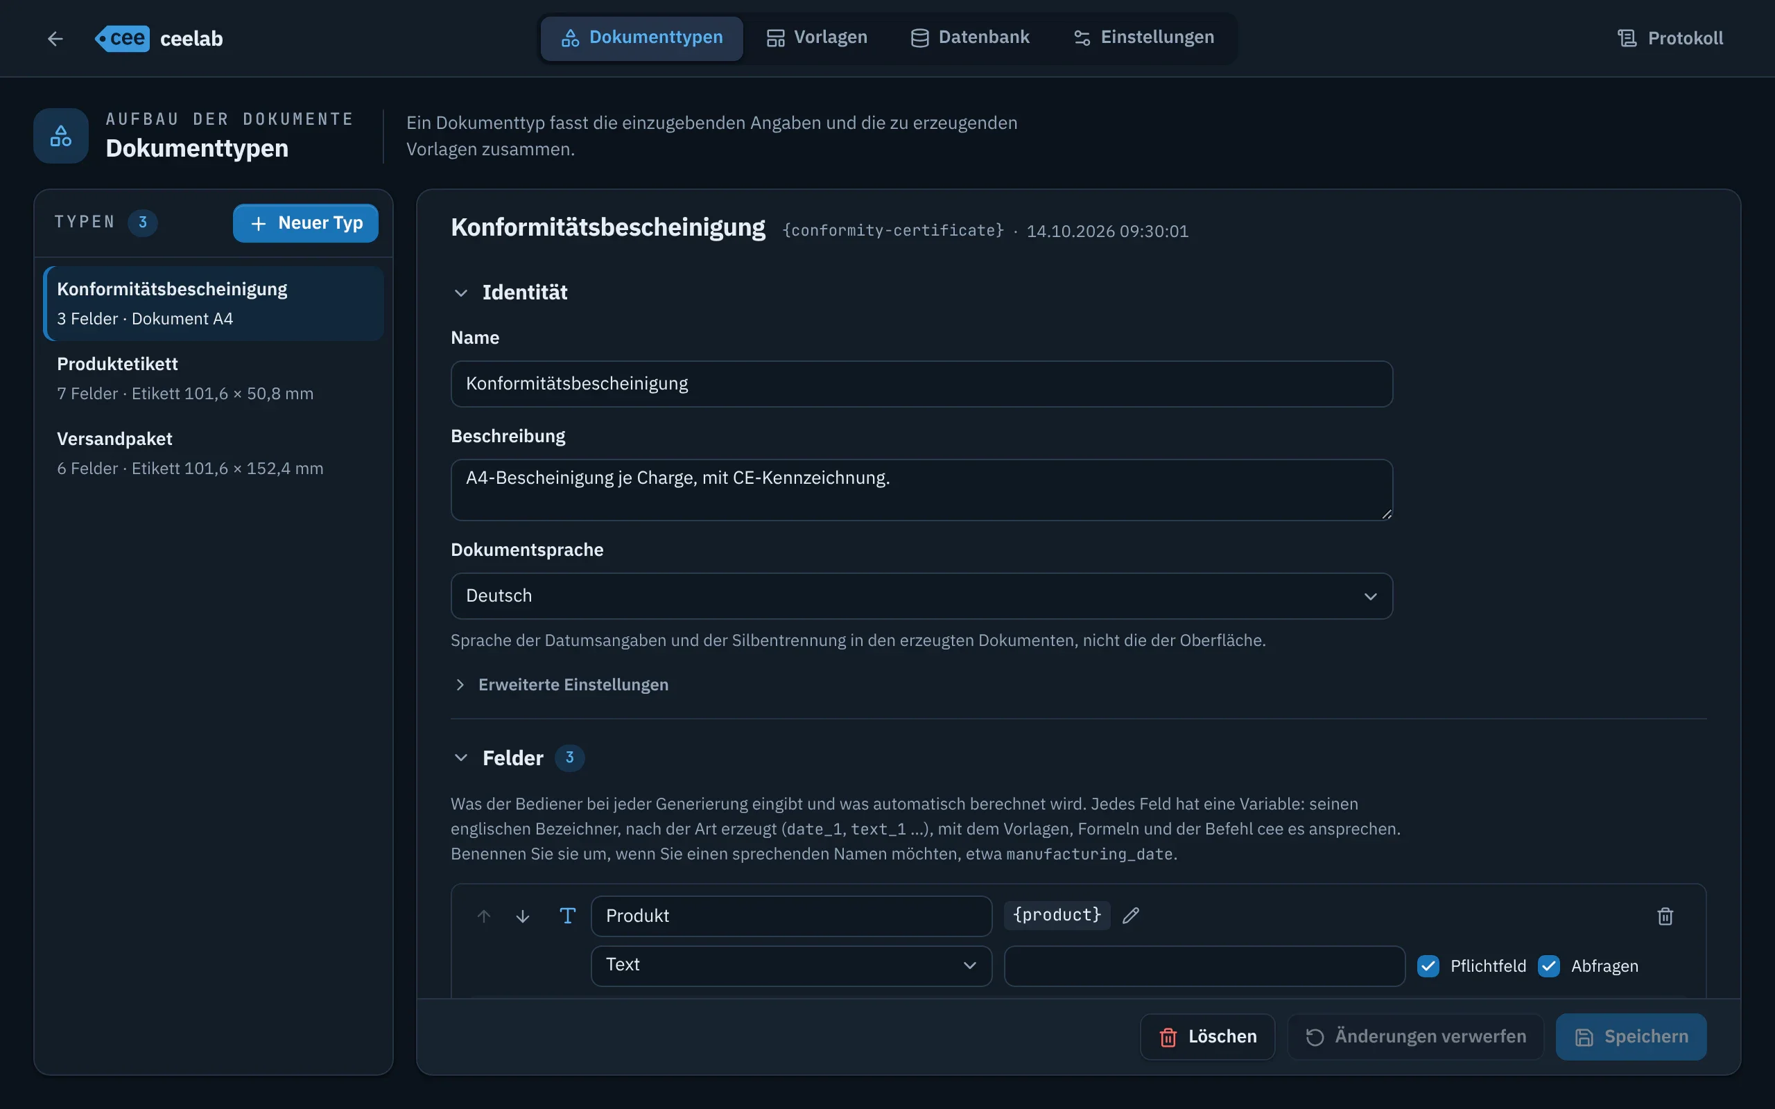Open the Dokumentsprache dropdown
Screen dimensions: 1775x1109
[x=921, y=595]
